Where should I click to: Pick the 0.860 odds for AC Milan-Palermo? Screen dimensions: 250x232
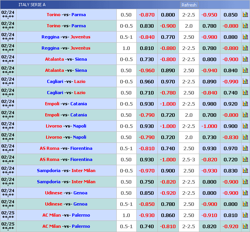(168, 215)
